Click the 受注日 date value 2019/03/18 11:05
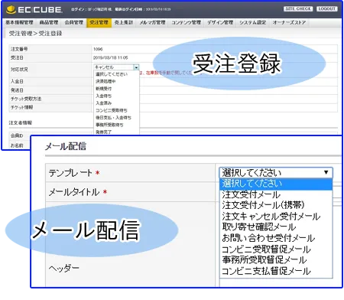The image size is (344, 300). 110,57
